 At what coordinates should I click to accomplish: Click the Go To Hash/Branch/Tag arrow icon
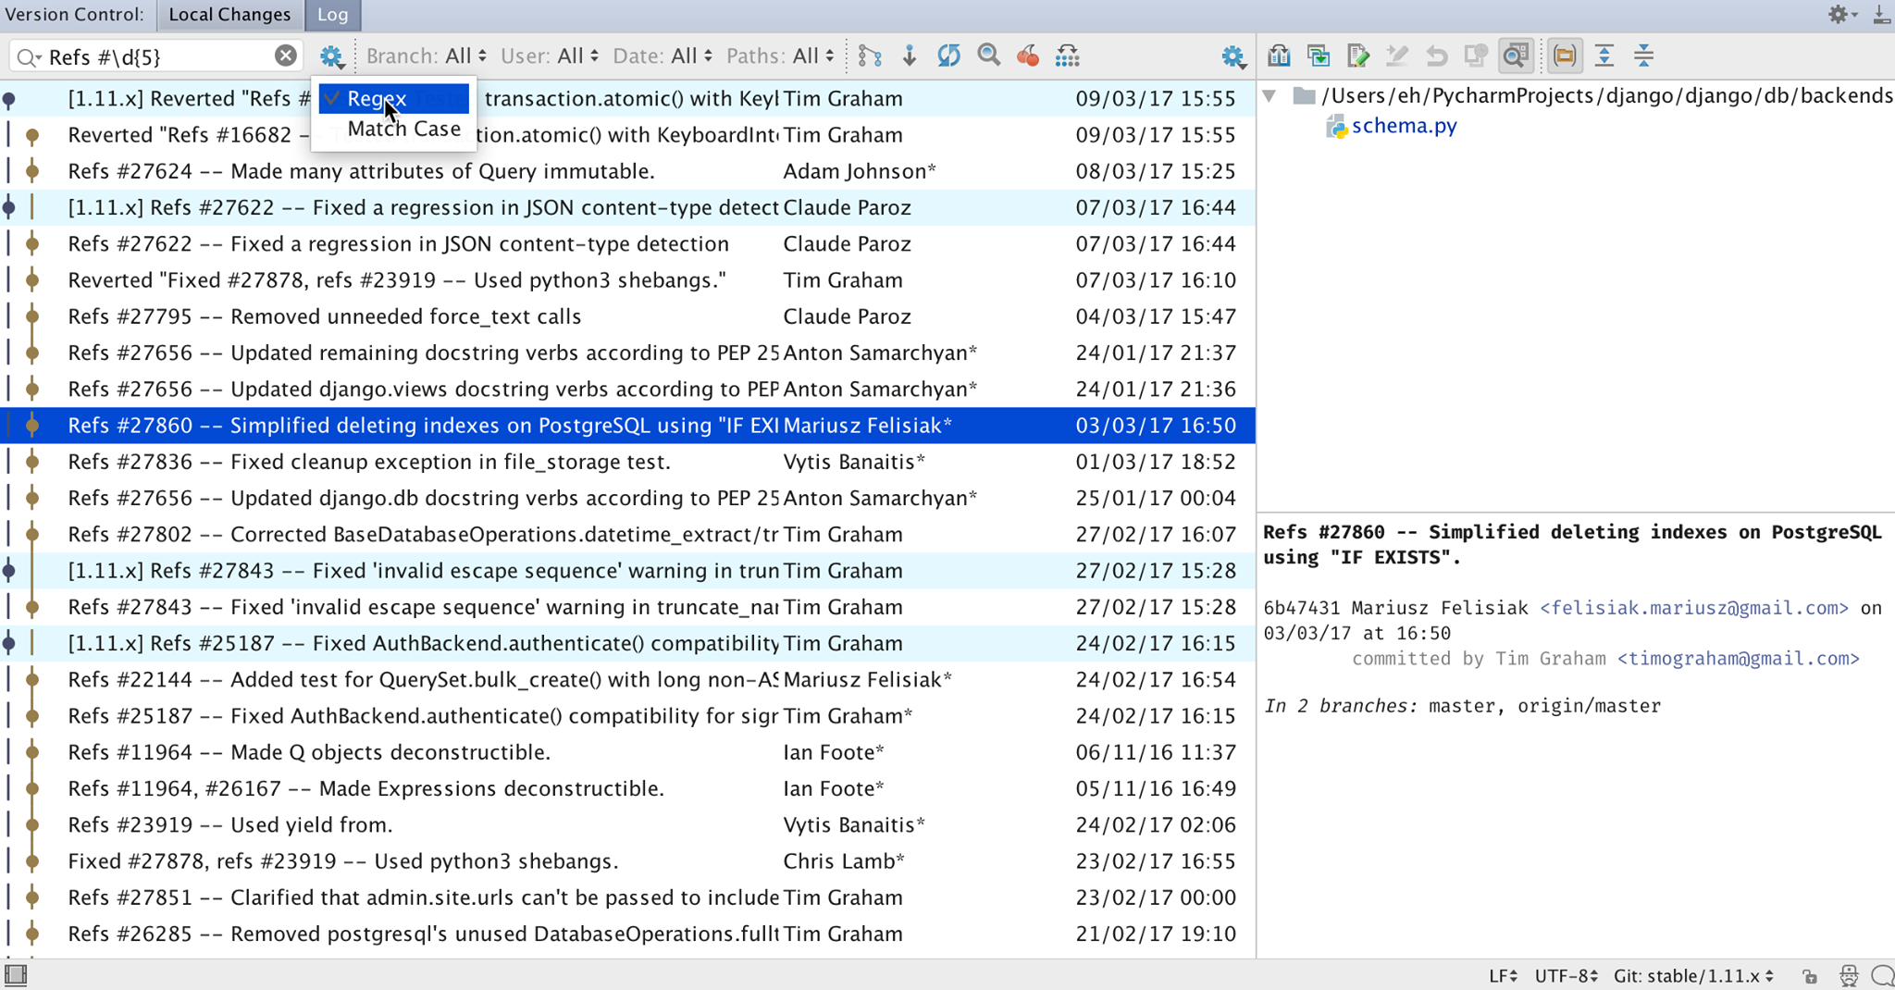pos(910,56)
